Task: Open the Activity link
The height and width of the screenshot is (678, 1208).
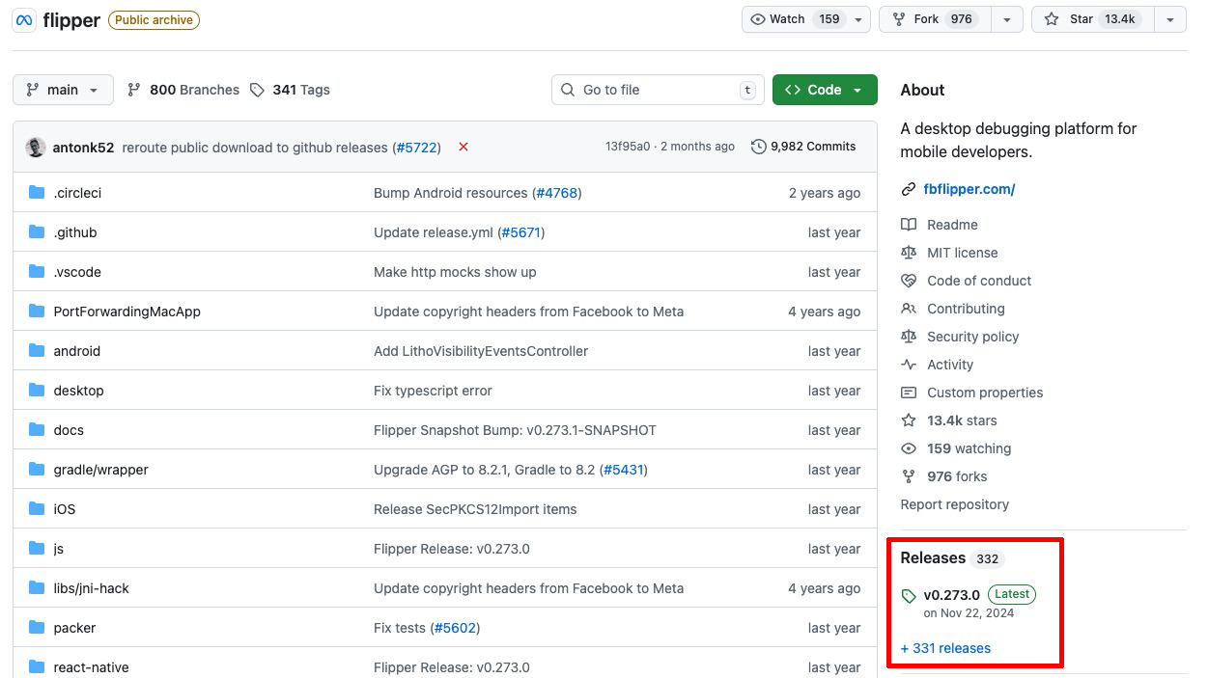Action: (950, 365)
